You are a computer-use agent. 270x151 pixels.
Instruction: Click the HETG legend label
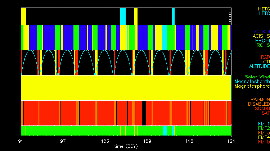click(264, 9)
